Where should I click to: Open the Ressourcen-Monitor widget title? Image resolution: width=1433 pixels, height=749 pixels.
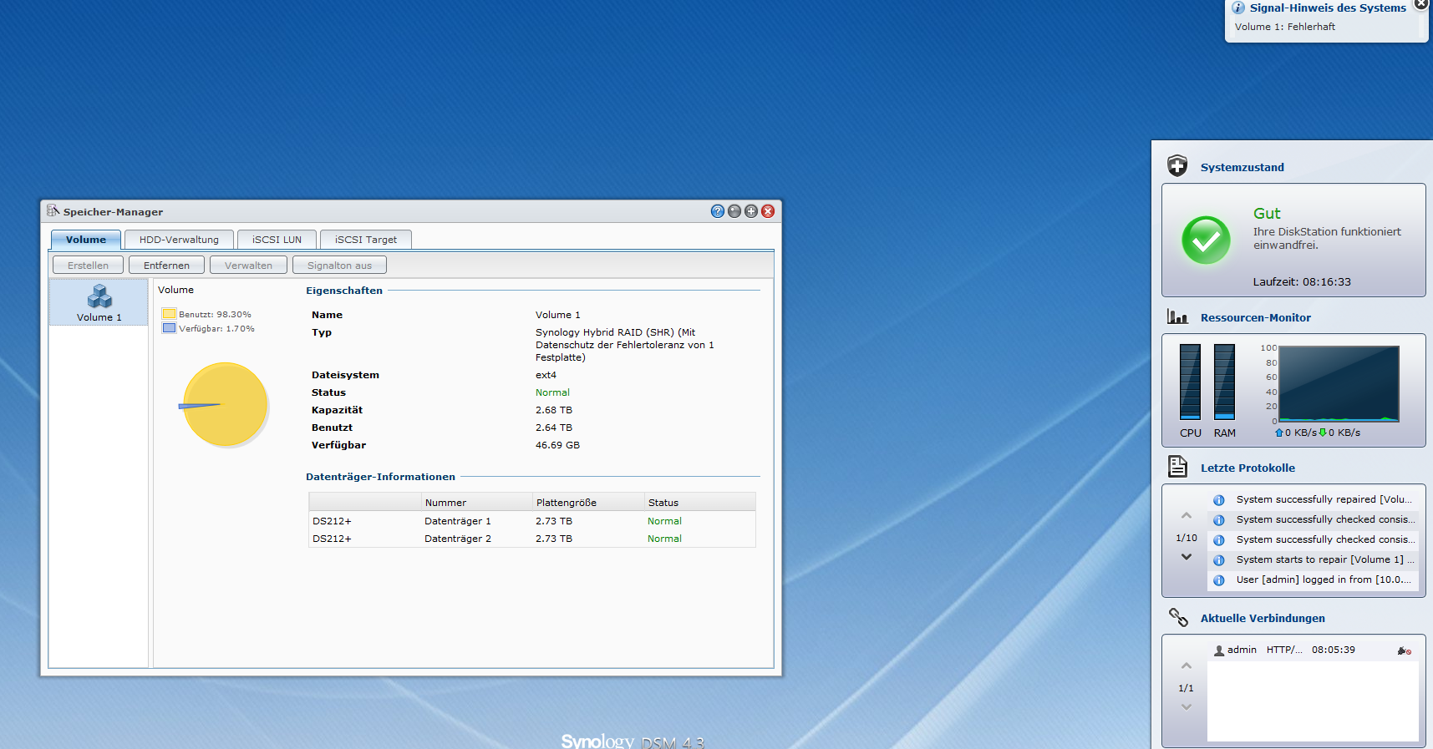[1256, 317]
